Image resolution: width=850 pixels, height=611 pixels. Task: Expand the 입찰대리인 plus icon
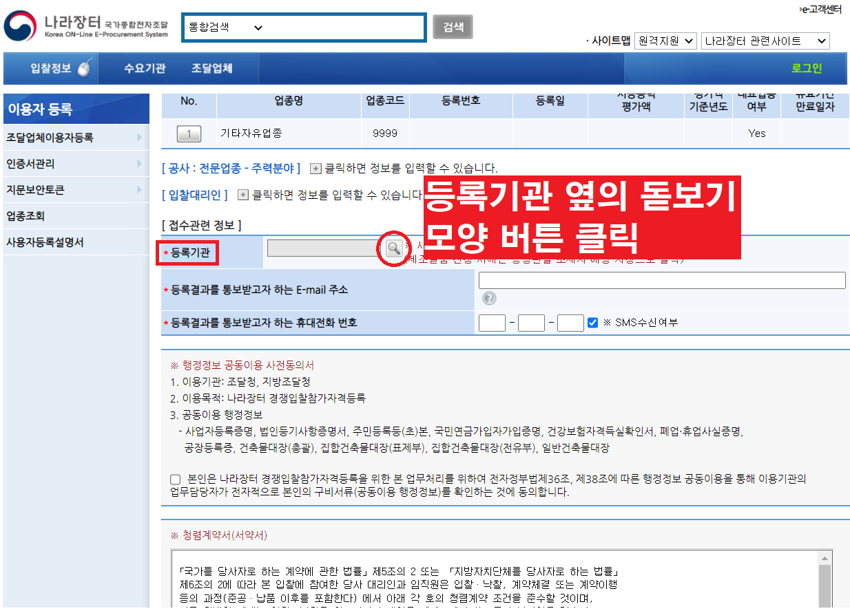[242, 195]
